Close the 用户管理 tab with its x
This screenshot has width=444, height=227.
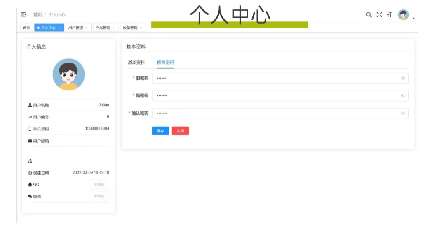[x=87, y=28]
